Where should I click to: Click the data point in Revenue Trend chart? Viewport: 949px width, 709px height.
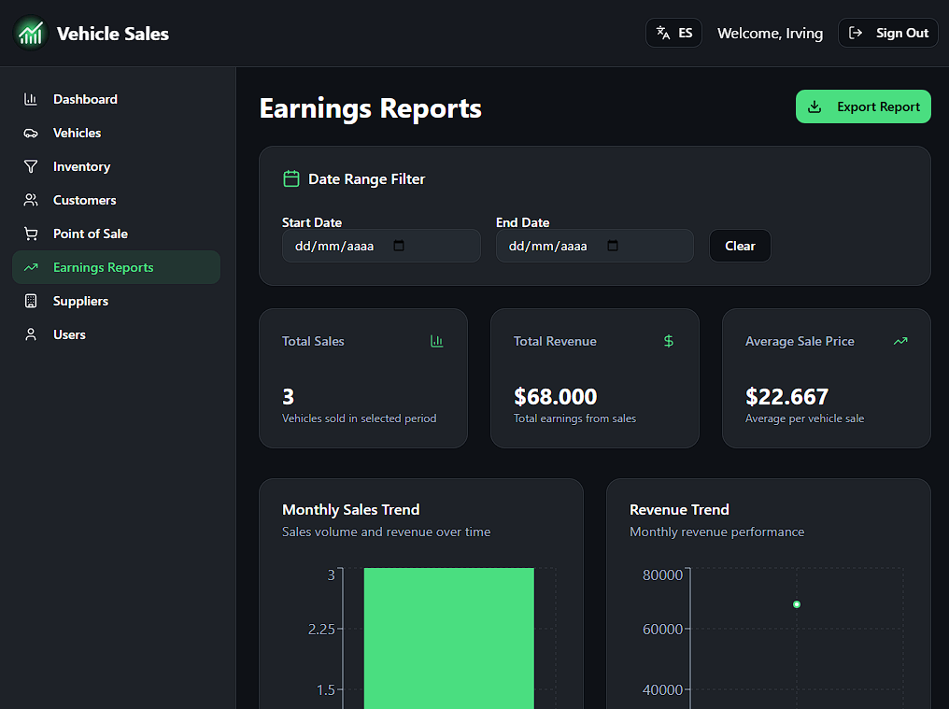tap(797, 604)
